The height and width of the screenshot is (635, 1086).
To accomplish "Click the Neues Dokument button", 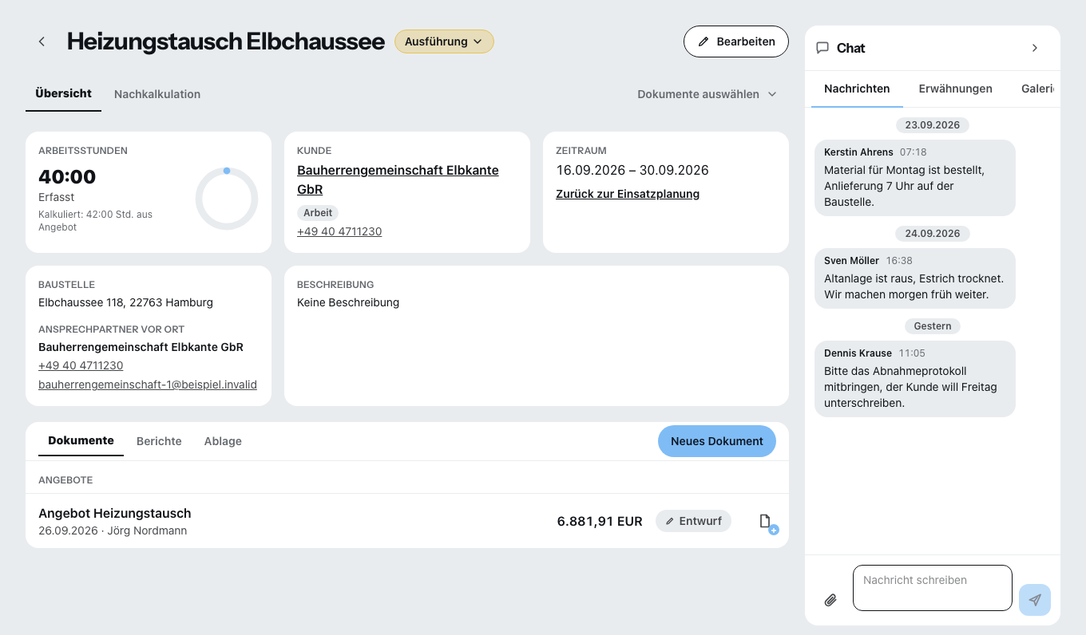I will pos(717,441).
